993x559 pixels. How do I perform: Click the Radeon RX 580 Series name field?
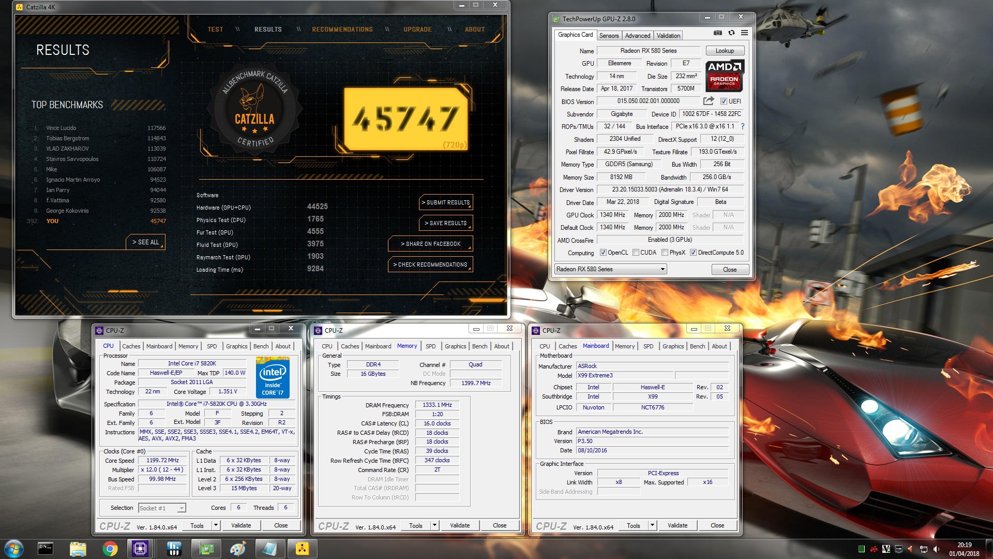coord(649,51)
